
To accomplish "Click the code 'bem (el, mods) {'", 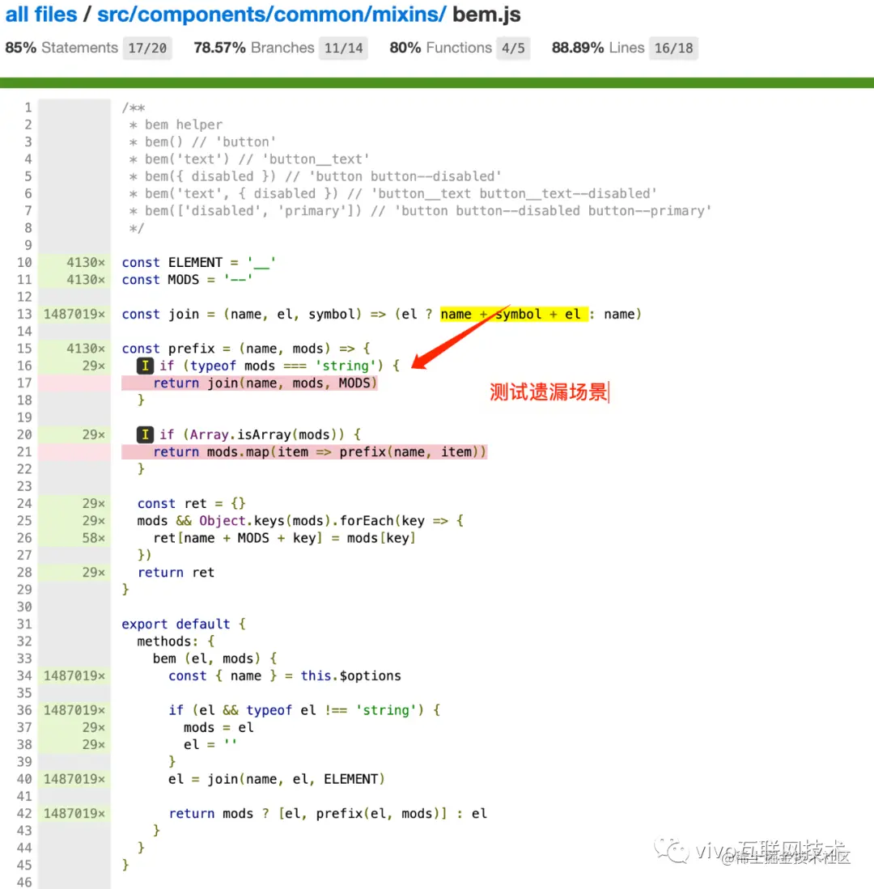I will [x=215, y=658].
